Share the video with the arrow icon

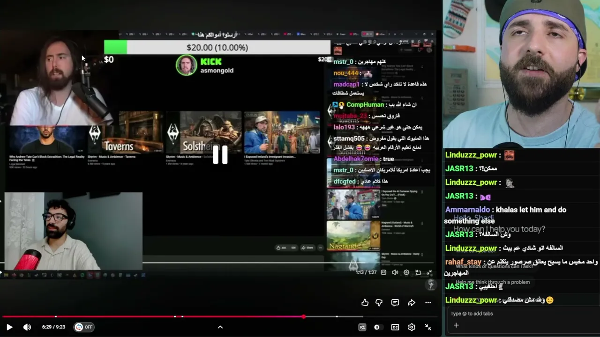pyautogui.click(x=412, y=303)
